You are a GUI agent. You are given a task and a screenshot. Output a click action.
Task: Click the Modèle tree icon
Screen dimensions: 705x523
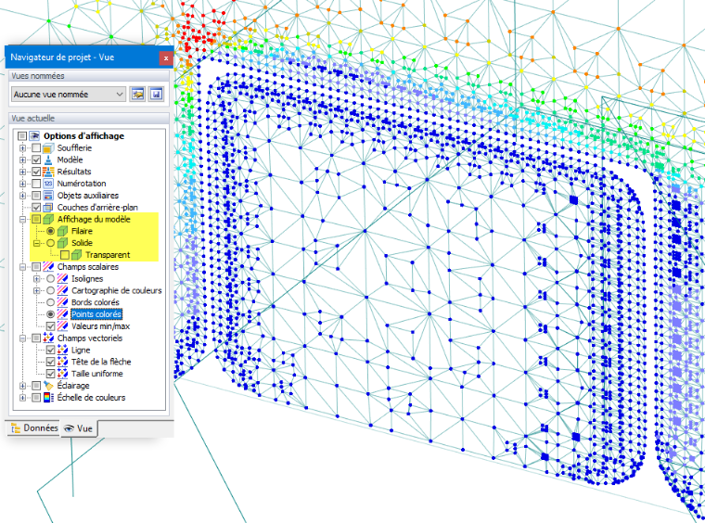pos(48,159)
